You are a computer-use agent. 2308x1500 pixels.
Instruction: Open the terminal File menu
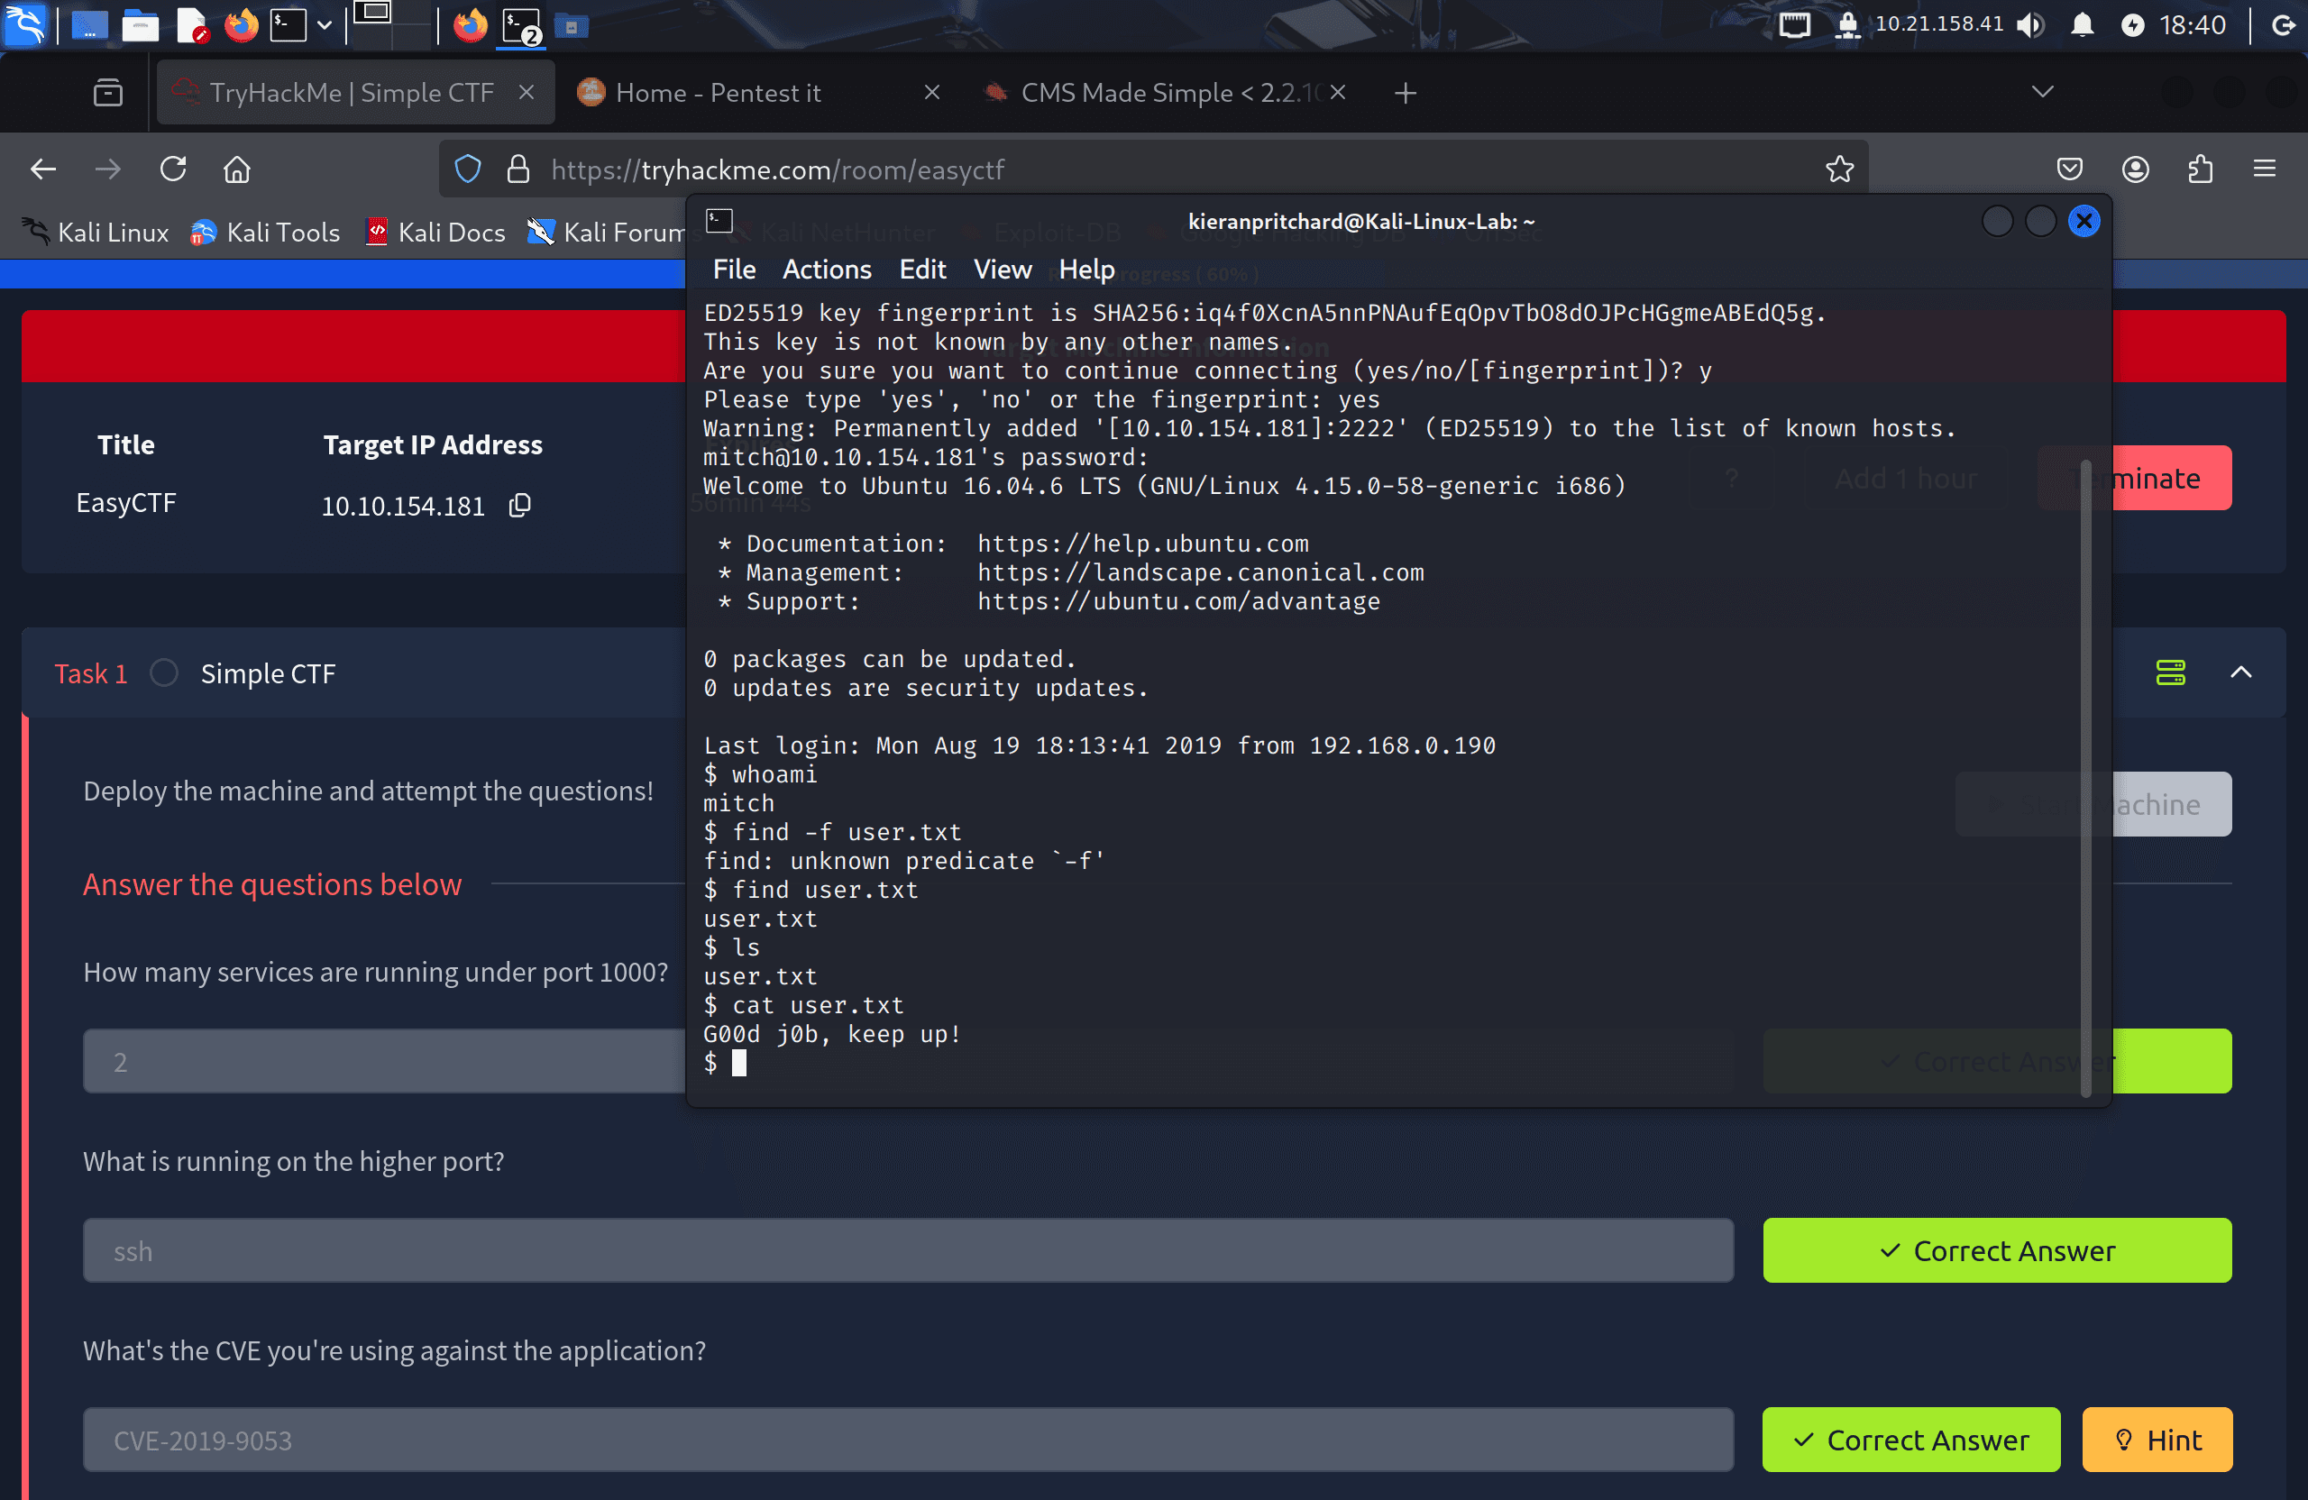734,270
